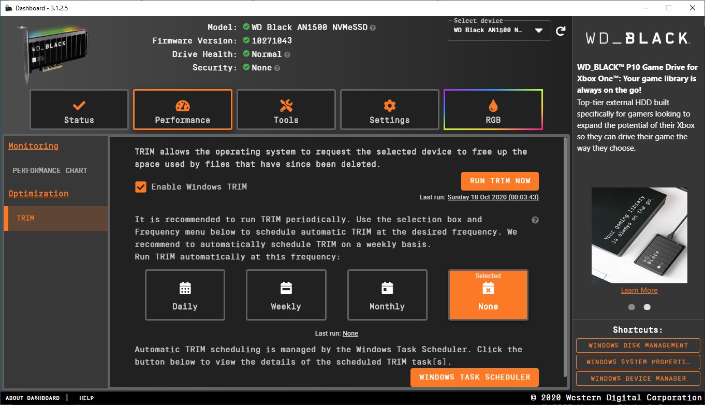Choose Daily TRIM frequency
Image resolution: width=705 pixels, height=405 pixels.
[x=185, y=295]
